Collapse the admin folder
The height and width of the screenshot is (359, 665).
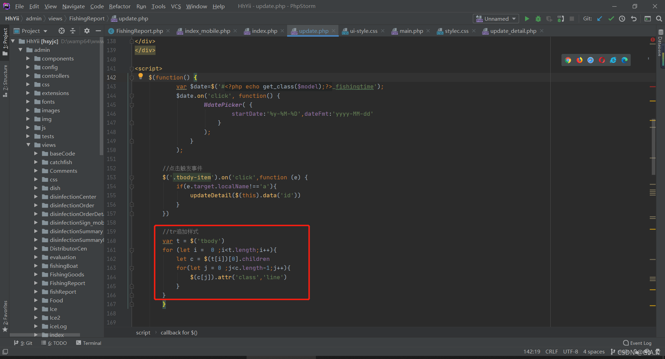pos(20,50)
